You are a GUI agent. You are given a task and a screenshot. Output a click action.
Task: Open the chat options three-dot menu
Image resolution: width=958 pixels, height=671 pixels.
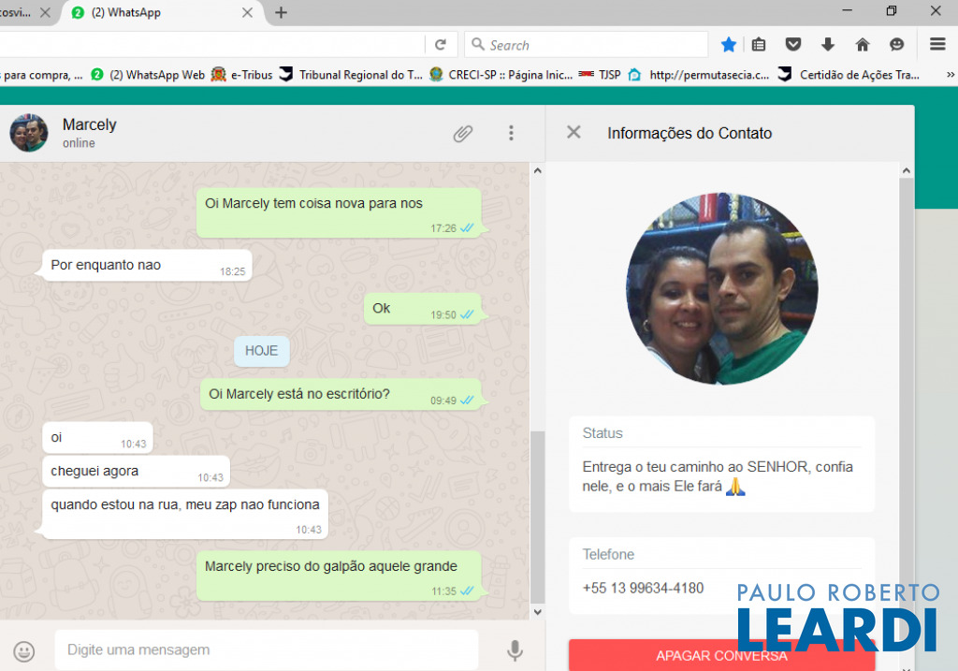click(511, 133)
